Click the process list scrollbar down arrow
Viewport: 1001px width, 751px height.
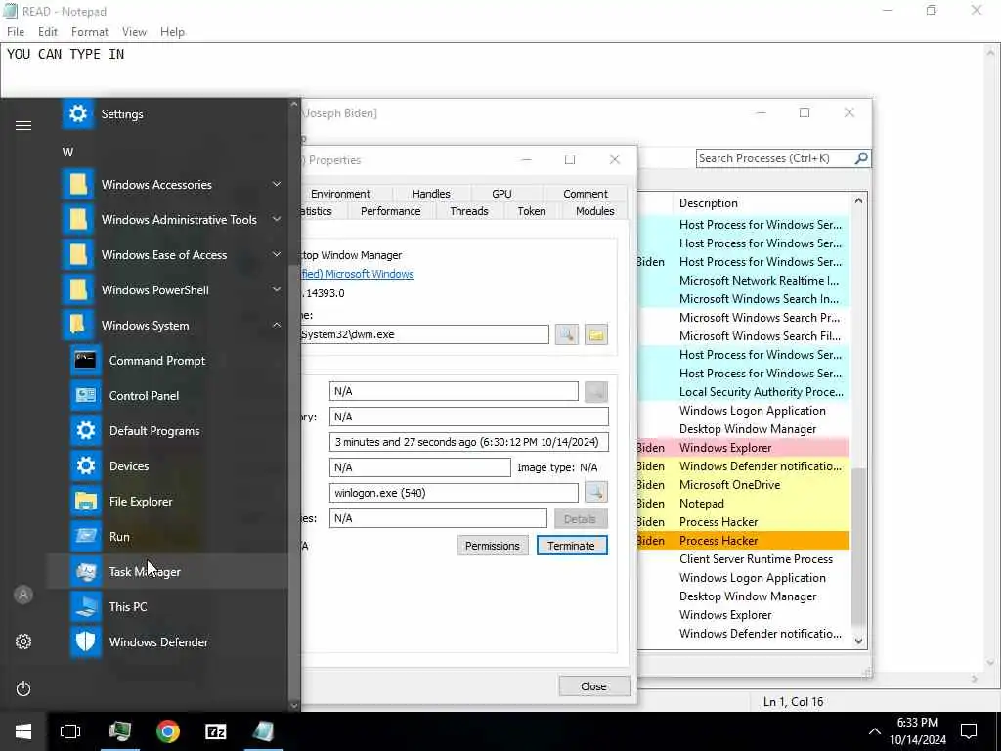pos(858,641)
